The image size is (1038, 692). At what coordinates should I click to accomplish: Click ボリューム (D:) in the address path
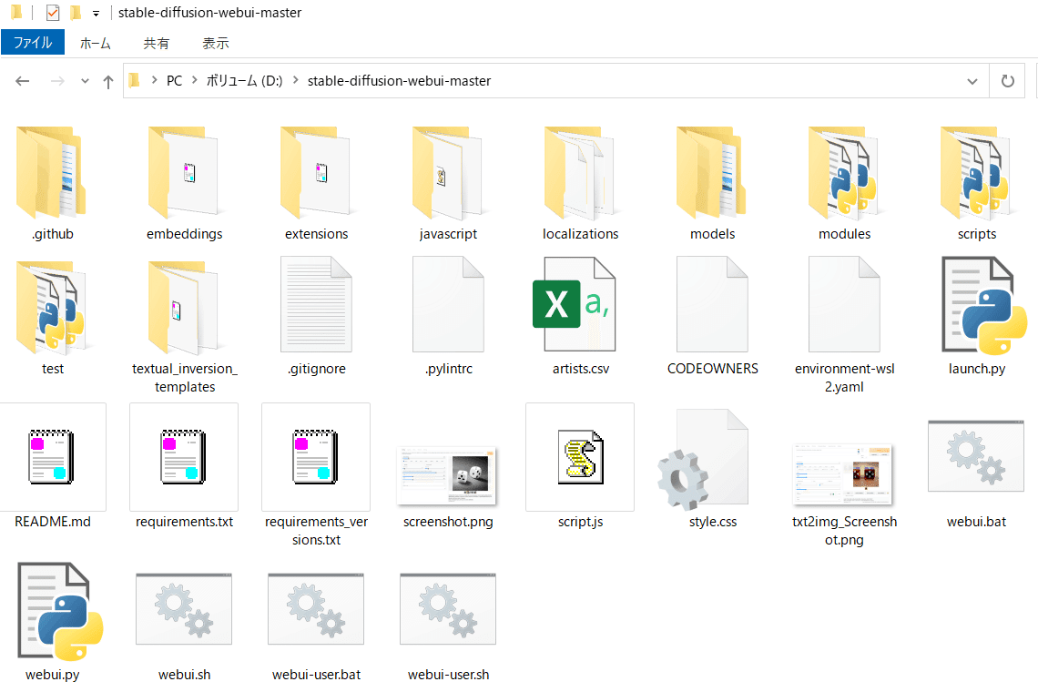(244, 81)
